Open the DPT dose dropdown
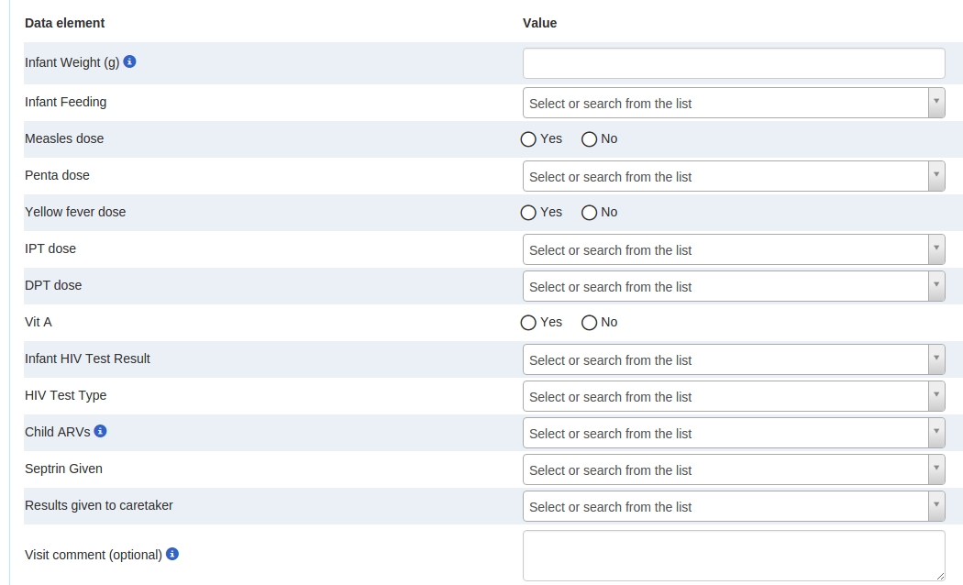963x585 pixels. coord(734,286)
